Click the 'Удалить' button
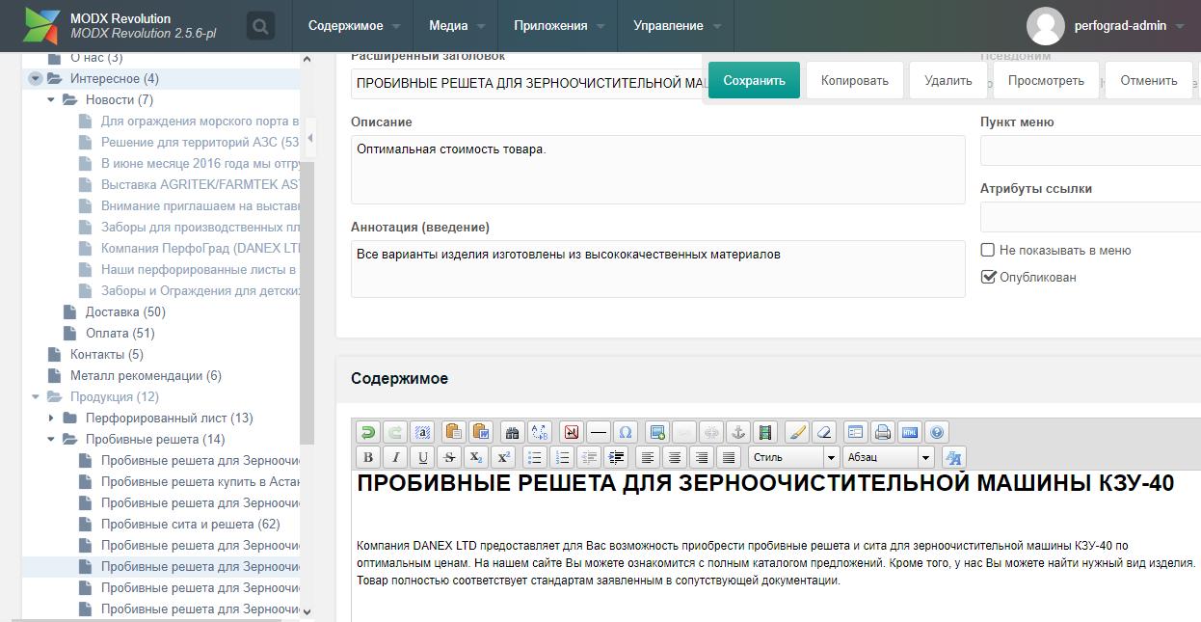The height and width of the screenshot is (622, 1201). point(947,80)
